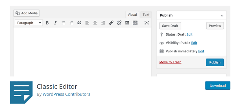Click the Add Media button
This screenshot has height=112, width=240.
point(27,13)
